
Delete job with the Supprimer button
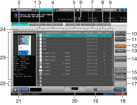(120, 46)
